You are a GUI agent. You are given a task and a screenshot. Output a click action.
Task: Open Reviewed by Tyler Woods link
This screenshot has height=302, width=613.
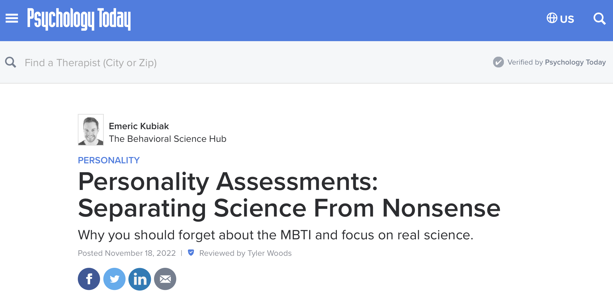[245, 253]
